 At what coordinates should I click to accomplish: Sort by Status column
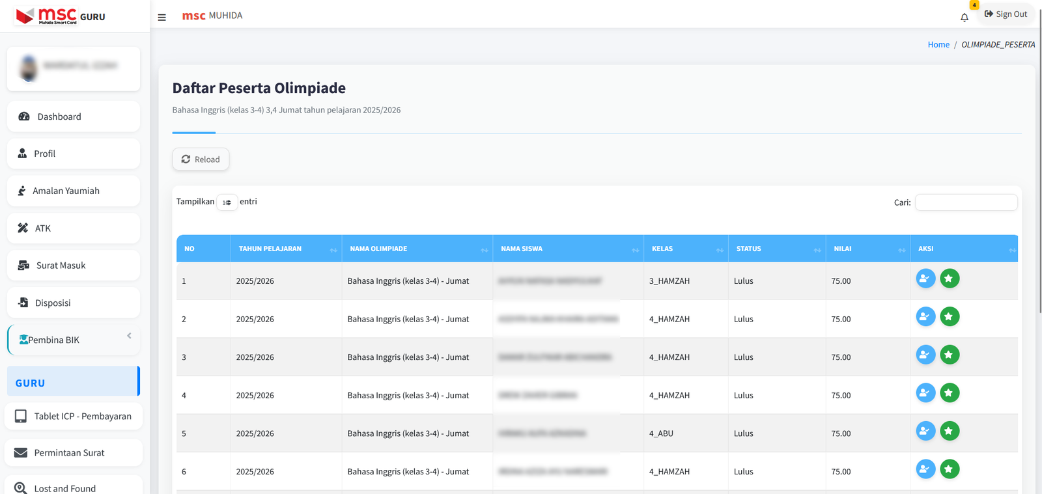[x=777, y=249]
